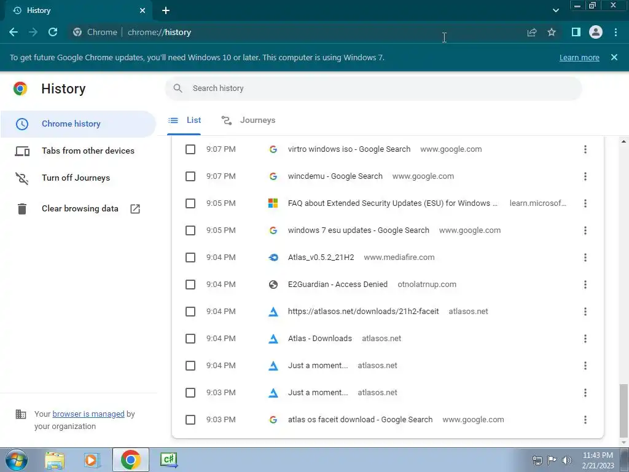Open the C# application in taskbar
Image resolution: width=629 pixels, height=472 pixels.
pyautogui.click(x=168, y=460)
